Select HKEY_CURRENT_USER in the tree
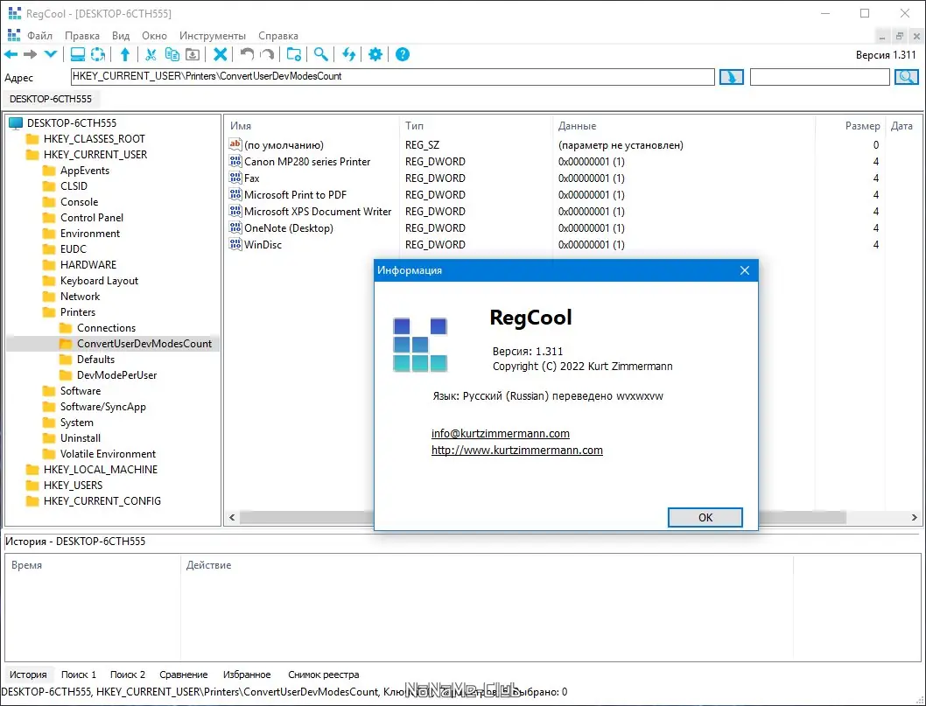The width and height of the screenshot is (926, 706). pos(95,155)
